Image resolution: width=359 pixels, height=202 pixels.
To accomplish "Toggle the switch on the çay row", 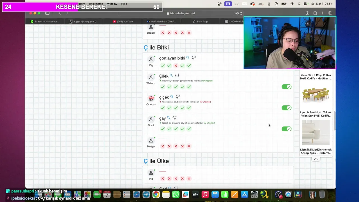I will click(x=286, y=129).
